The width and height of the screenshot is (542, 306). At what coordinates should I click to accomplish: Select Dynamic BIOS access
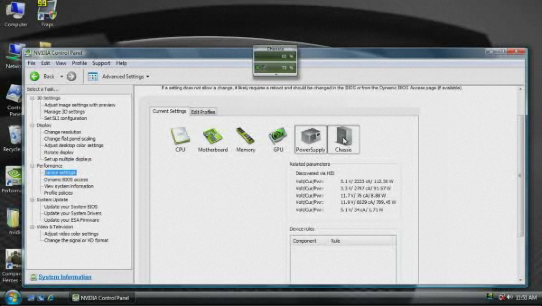coord(66,179)
